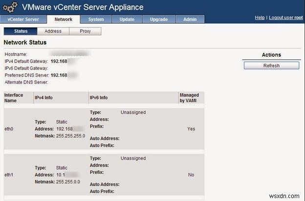Viewport: 305px width, 201px height.
Task: Click the eth1 IPv6 Unassigned value
Action: (133, 158)
